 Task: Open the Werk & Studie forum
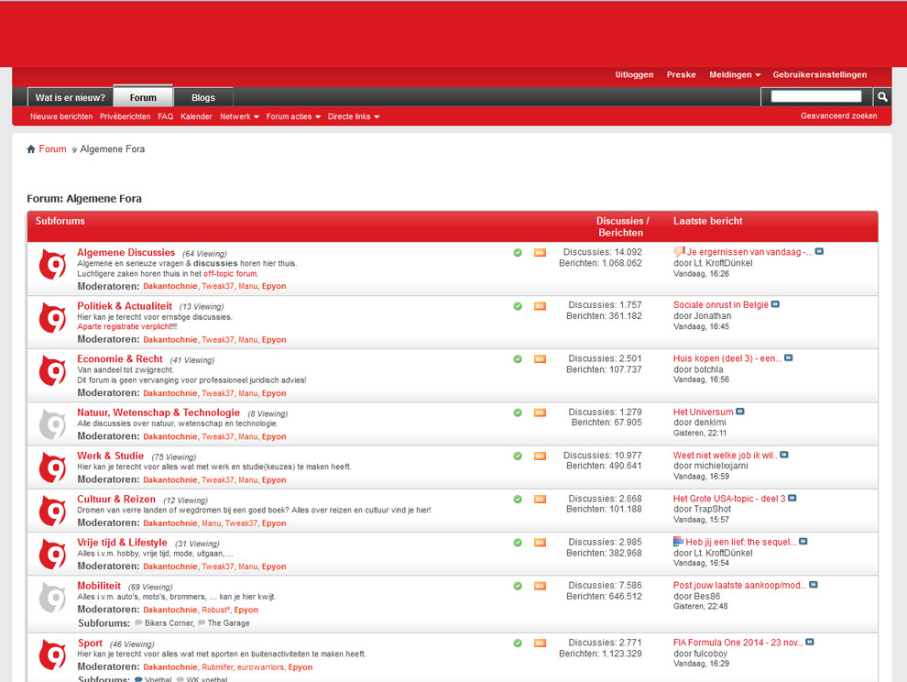[x=111, y=456]
